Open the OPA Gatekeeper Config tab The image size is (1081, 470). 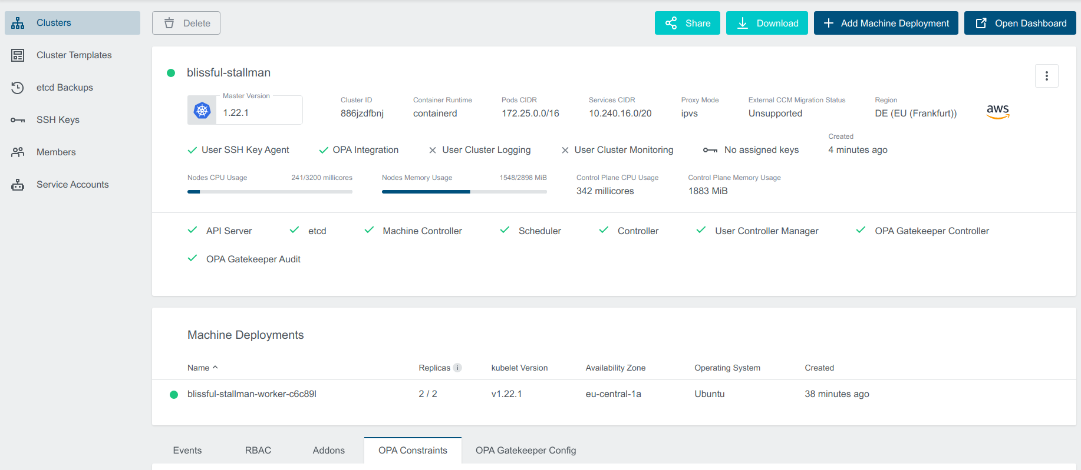526,451
